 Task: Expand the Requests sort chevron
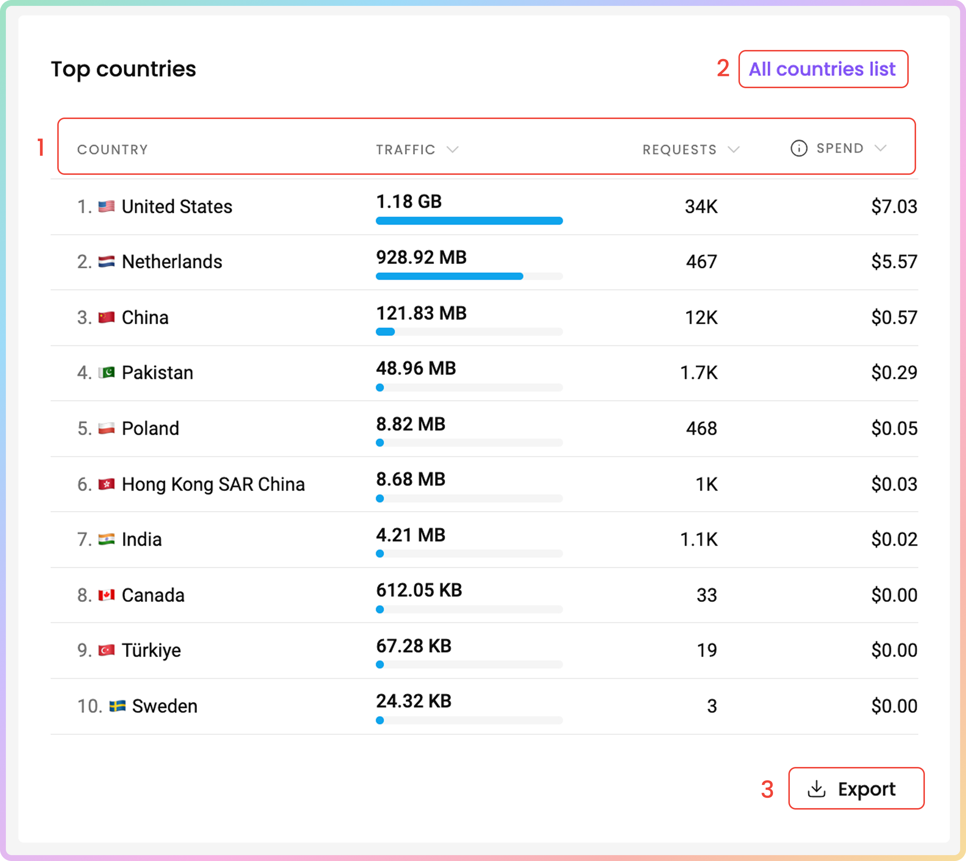point(733,150)
